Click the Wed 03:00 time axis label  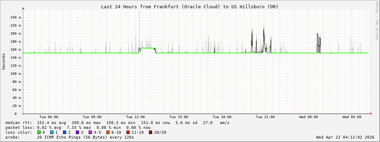point(352,117)
